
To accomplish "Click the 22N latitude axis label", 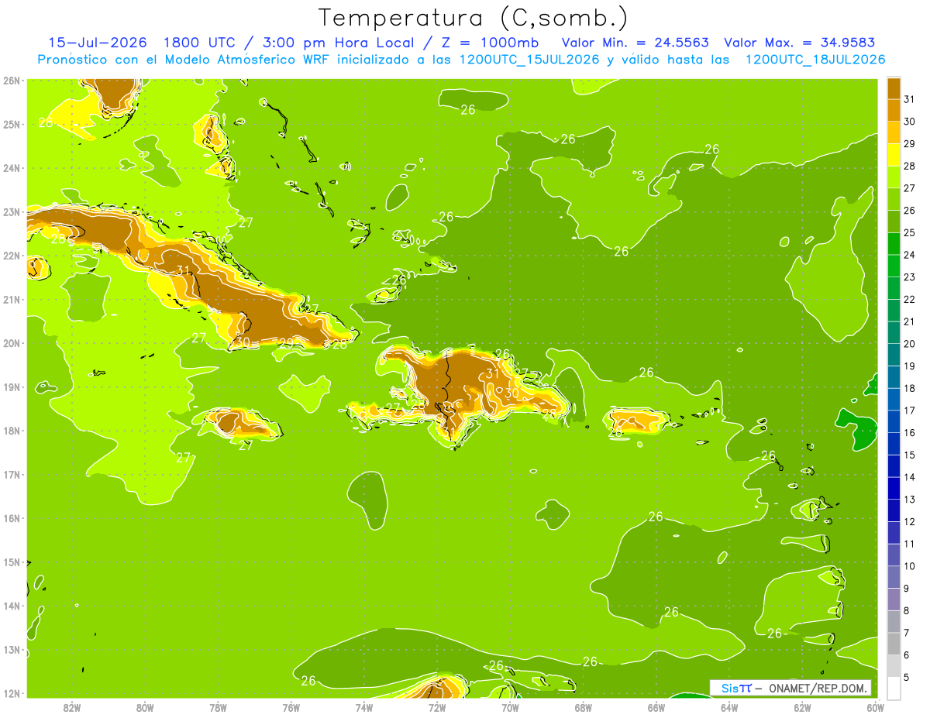I will click(11, 256).
